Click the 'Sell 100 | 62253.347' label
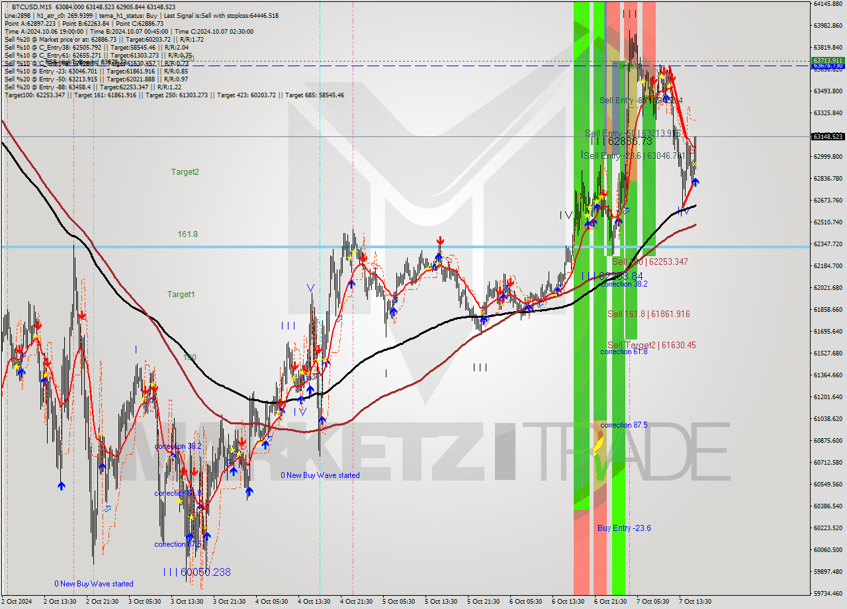847x609 pixels. pyautogui.click(x=650, y=262)
